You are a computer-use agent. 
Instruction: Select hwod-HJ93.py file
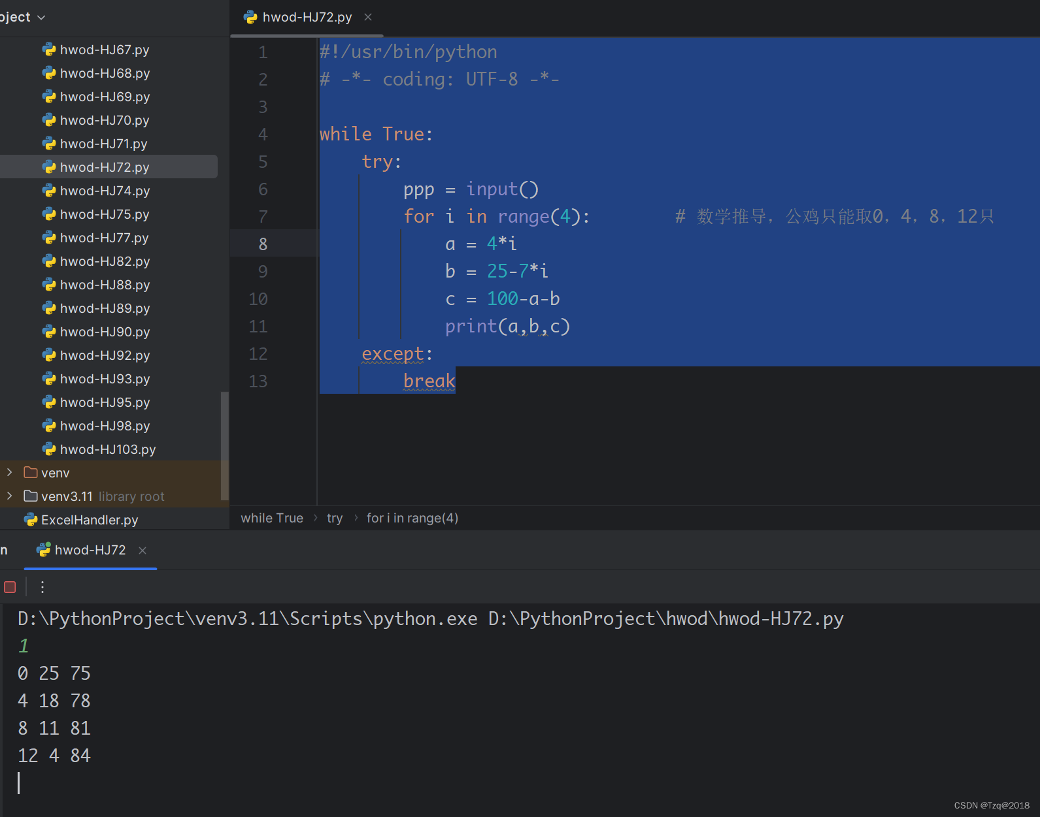105,379
